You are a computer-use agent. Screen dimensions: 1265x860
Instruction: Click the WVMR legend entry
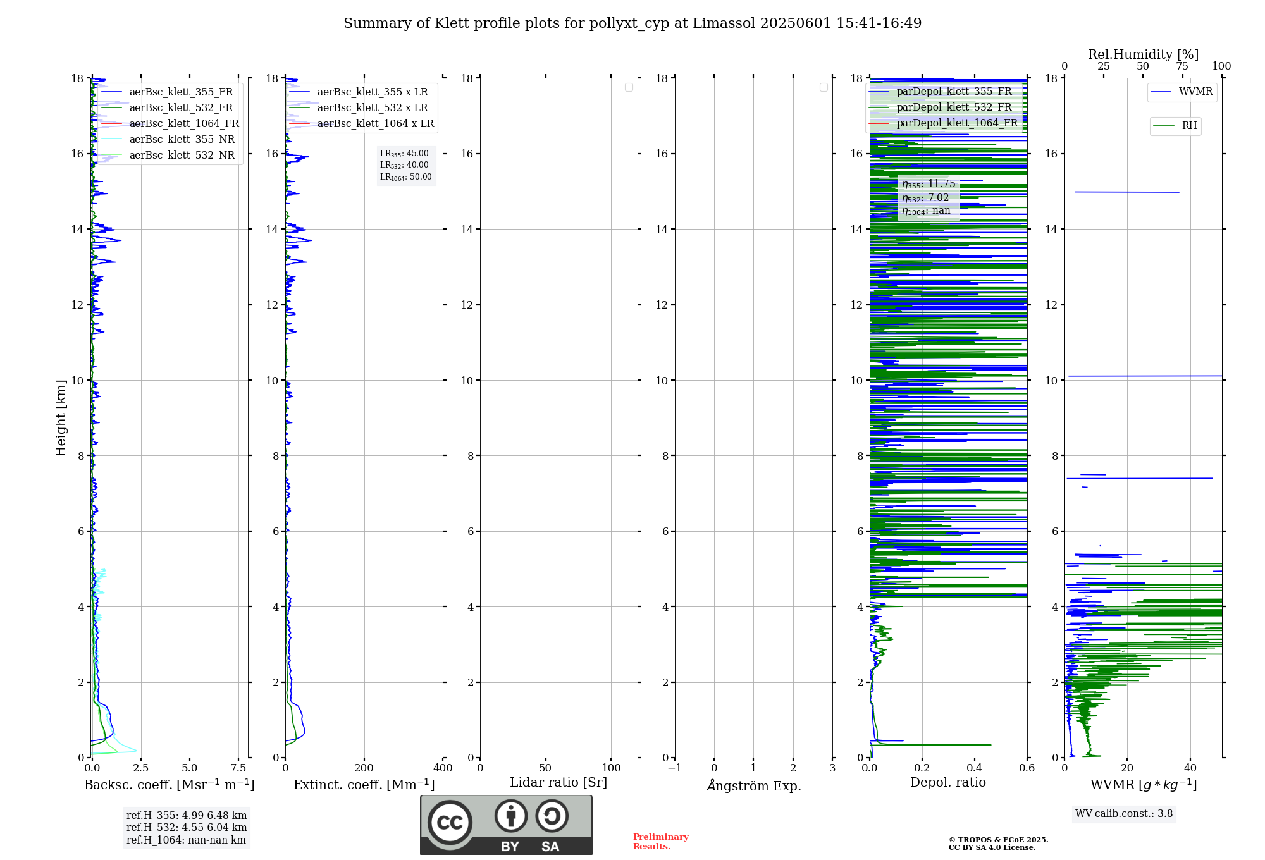[1182, 92]
